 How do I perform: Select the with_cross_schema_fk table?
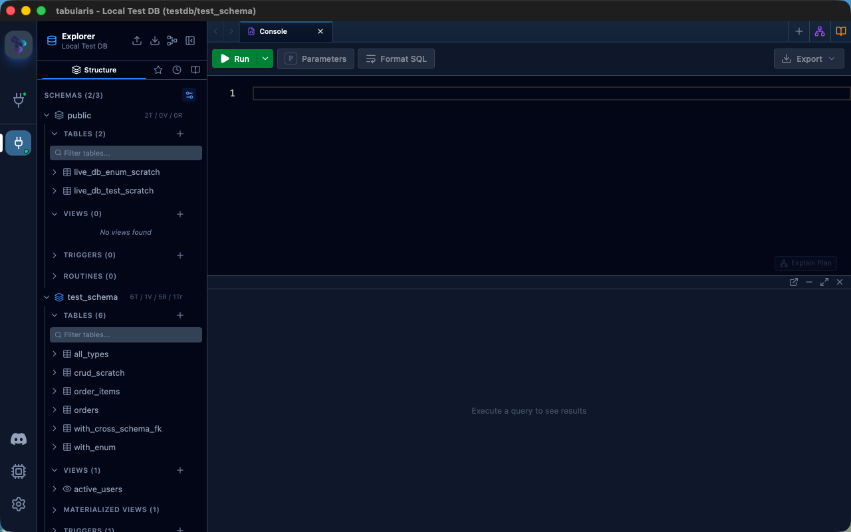point(118,429)
